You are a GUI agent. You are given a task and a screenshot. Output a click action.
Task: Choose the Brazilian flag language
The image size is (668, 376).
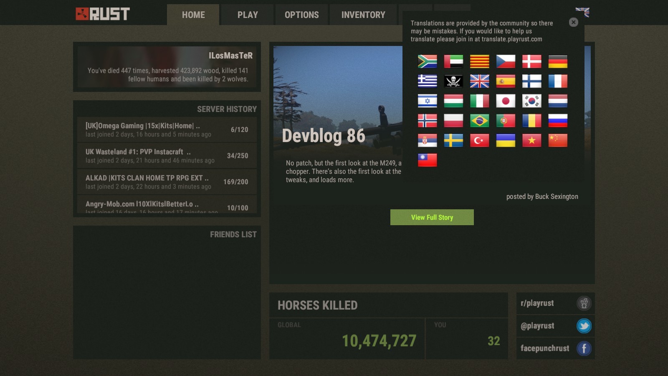[x=480, y=120]
